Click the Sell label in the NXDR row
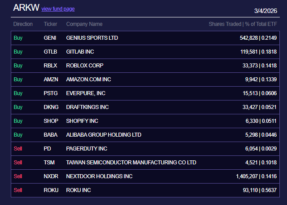The height and width of the screenshot is (205, 287). click(x=18, y=176)
